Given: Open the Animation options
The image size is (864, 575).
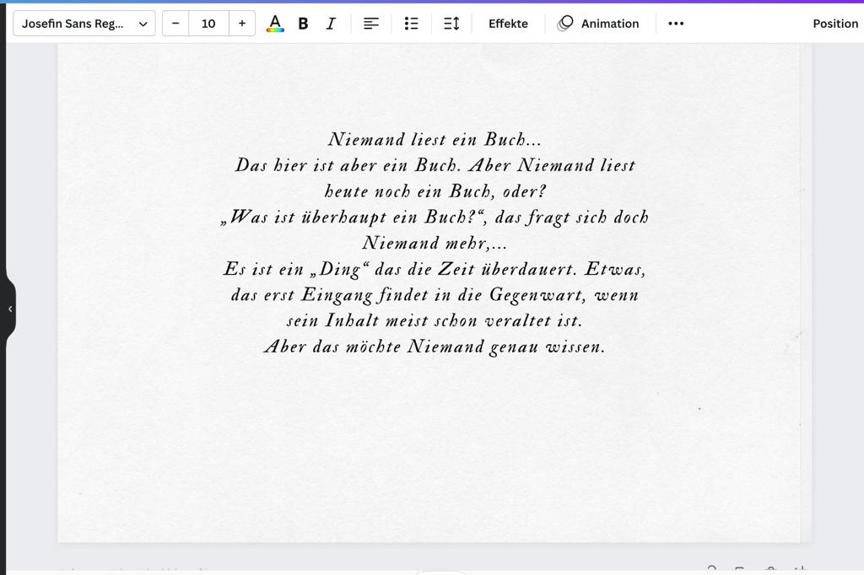Looking at the screenshot, I should pyautogui.click(x=598, y=24).
